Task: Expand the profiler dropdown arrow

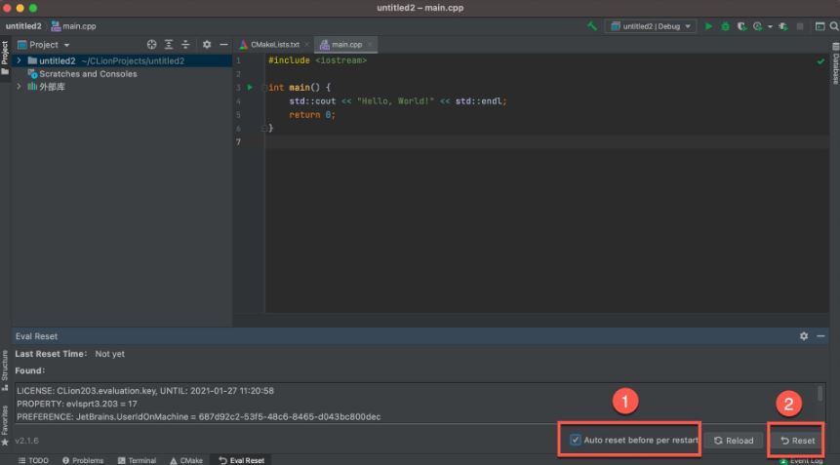Action: (770, 26)
